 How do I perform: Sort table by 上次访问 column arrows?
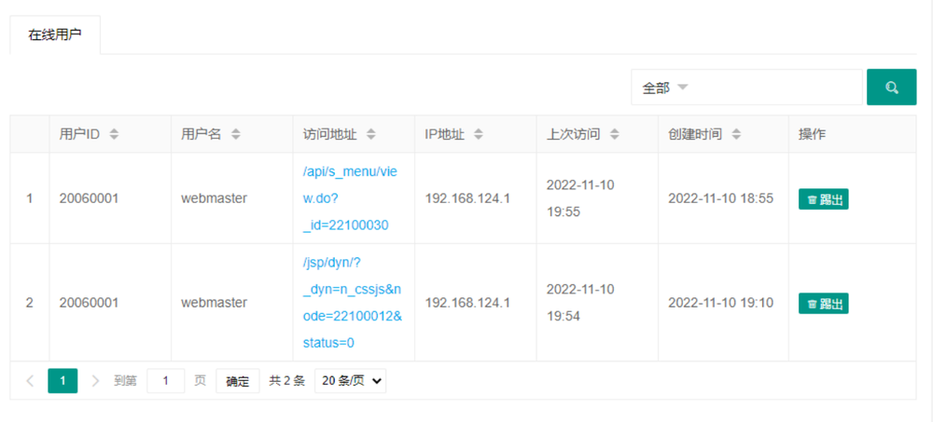click(x=615, y=134)
